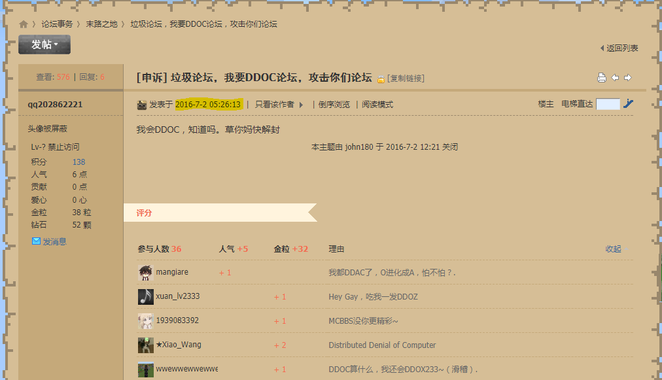The width and height of the screenshot is (662, 380).
Task: Click the 电梯直达 floor number input field
Action: click(x=608, y=104)
